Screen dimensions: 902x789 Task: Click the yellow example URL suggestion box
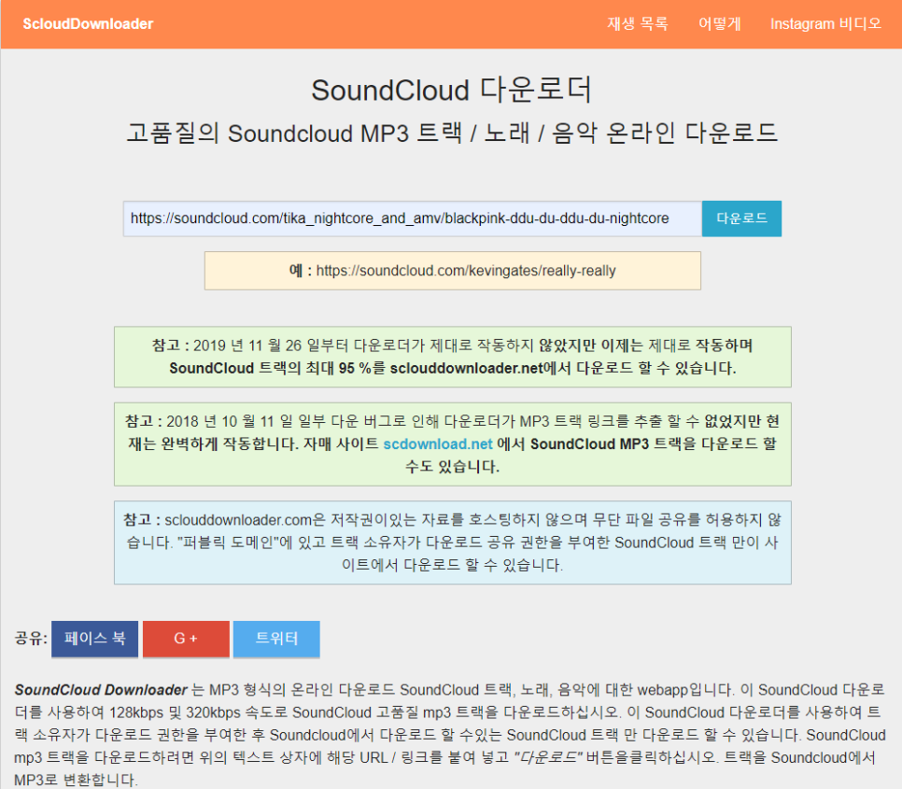453,270
